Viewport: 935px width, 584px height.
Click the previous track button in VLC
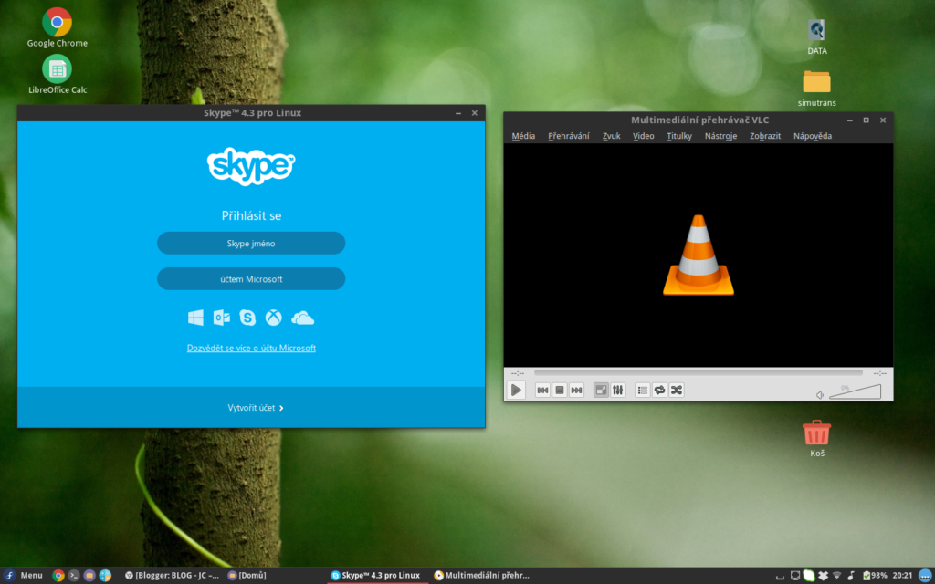(x=542, y=390)
